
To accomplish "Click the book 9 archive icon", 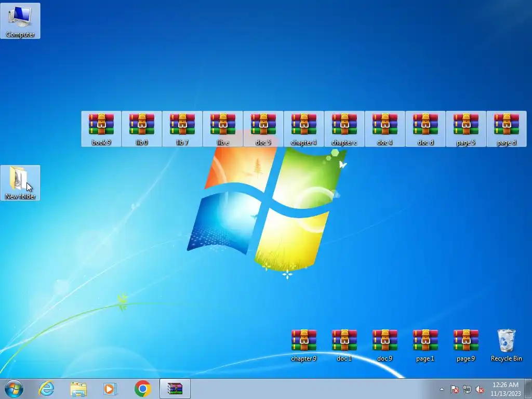I will click(x=101, y=129).
